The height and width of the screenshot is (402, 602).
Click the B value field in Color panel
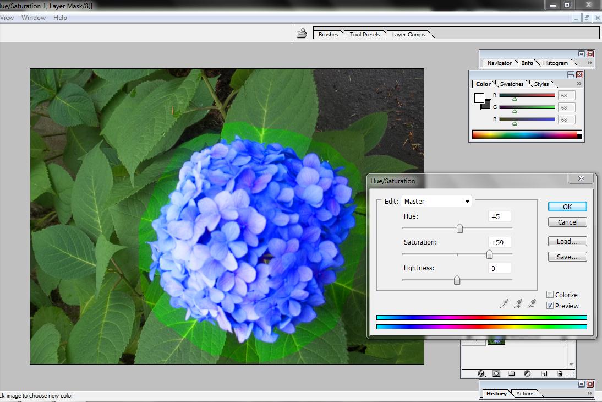pos(566,119)
